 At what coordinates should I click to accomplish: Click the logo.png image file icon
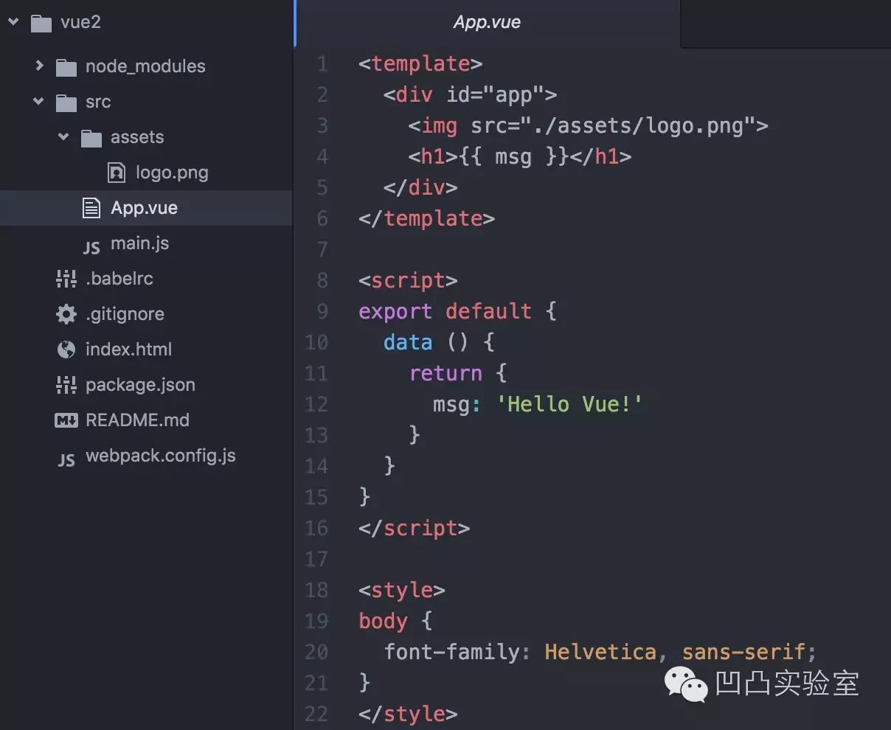117,173
